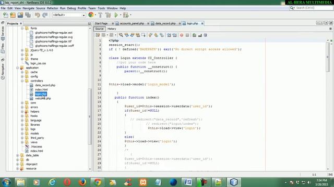Open the Debug menu

71,8
